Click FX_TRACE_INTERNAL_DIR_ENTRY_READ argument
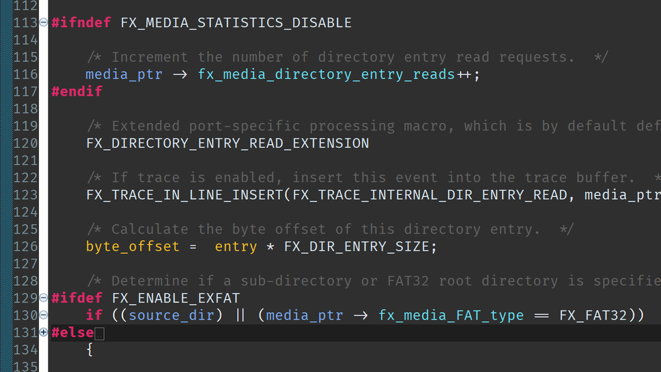This screenshot has height=372, width=661. [430, 195]
